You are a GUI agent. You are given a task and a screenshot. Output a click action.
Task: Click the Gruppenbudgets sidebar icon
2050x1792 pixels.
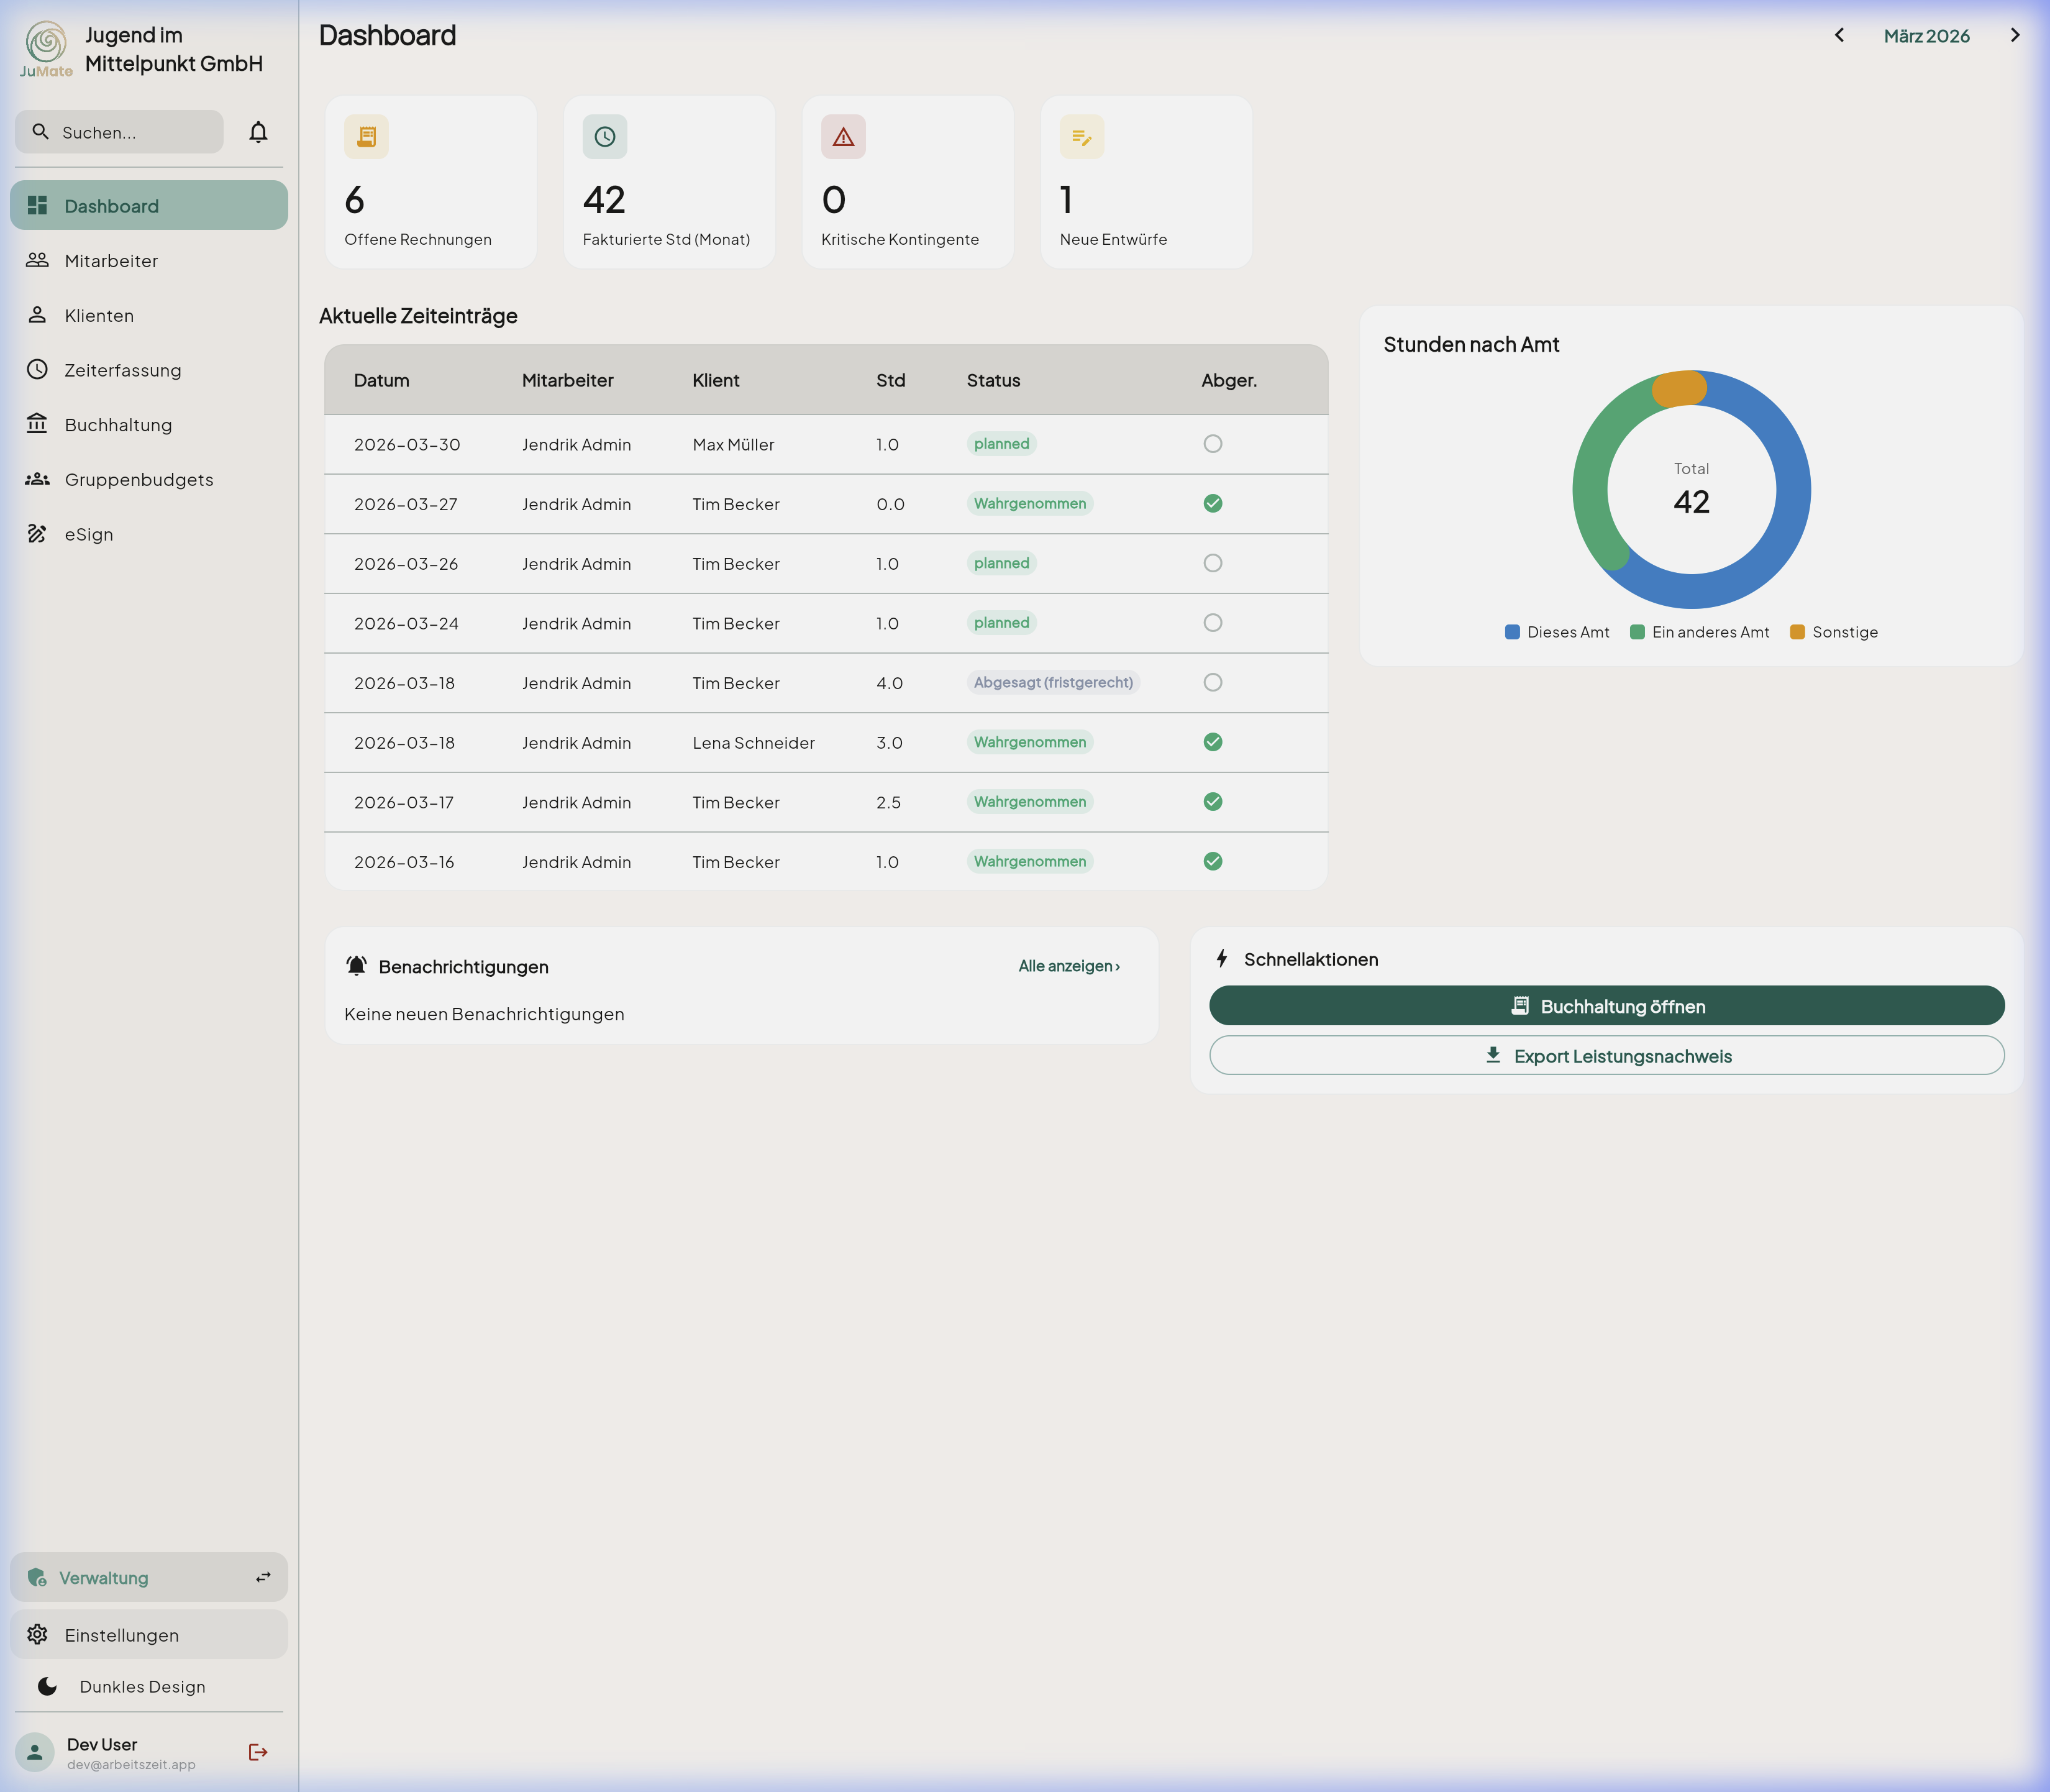coord(37,479)
